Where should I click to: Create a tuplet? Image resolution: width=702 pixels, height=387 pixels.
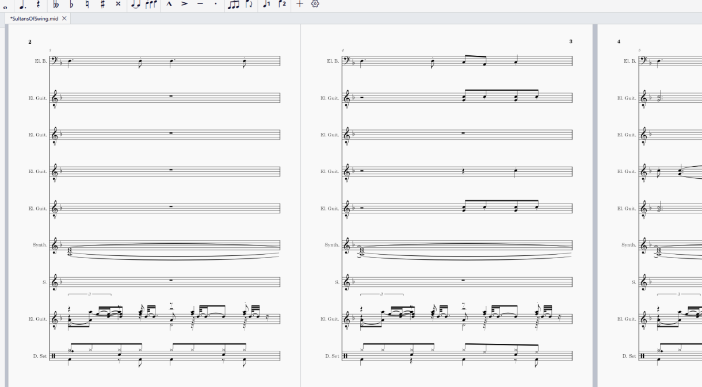(233, 4)
